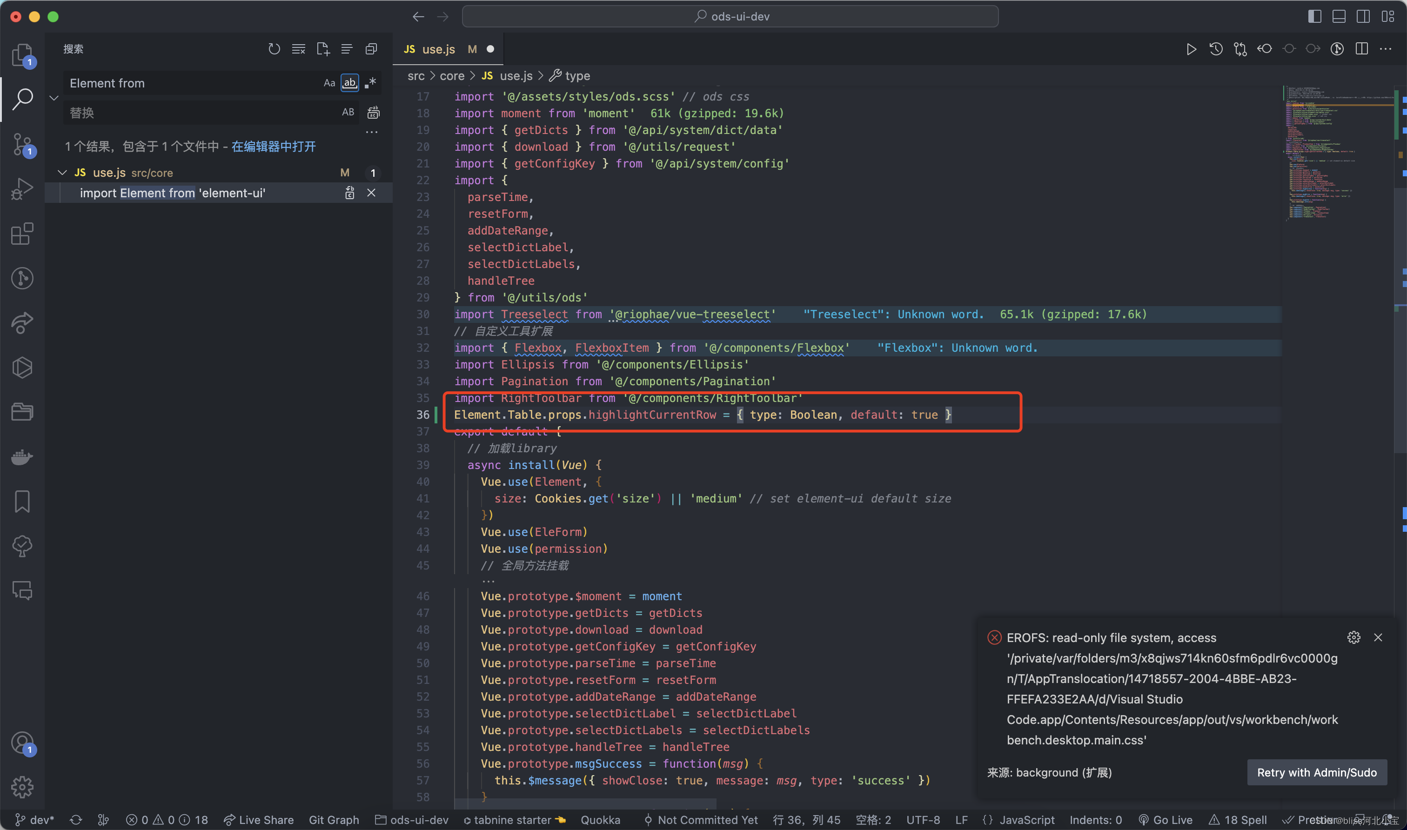Toggle Use Regular Expression option
This screenshot has height=830, width=1407.
coord(370,83)
